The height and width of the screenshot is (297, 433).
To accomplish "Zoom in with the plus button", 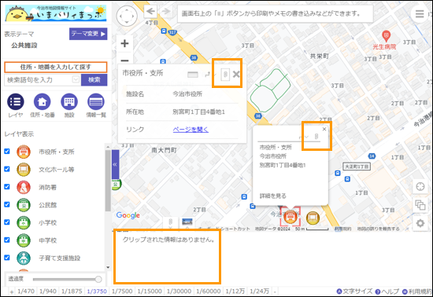I will point(124,43).
